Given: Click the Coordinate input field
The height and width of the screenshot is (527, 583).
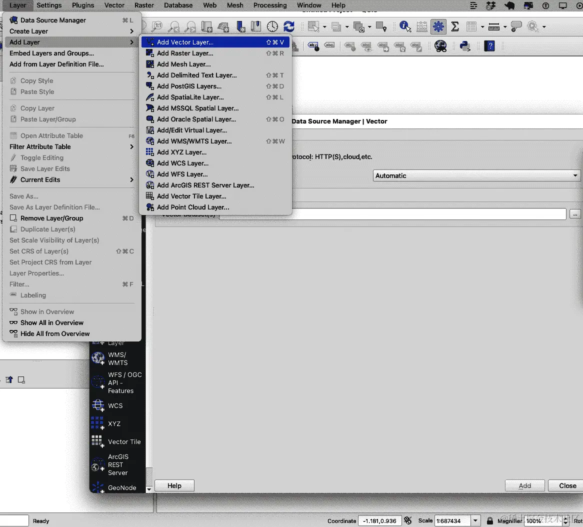Looking at the screenshot, I should (379, 520).
